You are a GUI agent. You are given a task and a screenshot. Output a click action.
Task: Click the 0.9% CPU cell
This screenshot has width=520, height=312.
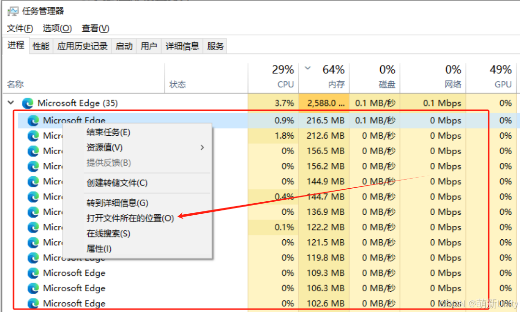click(x=273, y=120)
